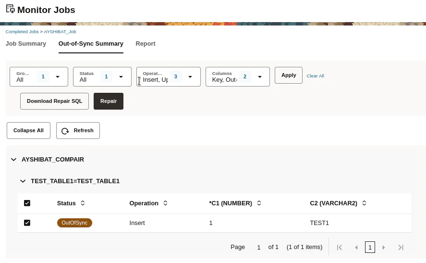The image size is (426, 263).
Task: Click the *C1 (NUMBER) header text
Action: click(x=231, y=203)
